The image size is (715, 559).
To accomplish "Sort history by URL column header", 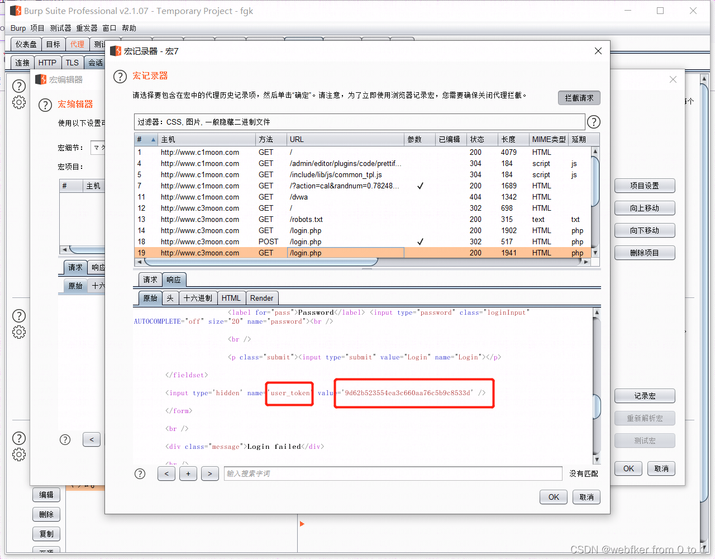I will click(x=345, y=139).
